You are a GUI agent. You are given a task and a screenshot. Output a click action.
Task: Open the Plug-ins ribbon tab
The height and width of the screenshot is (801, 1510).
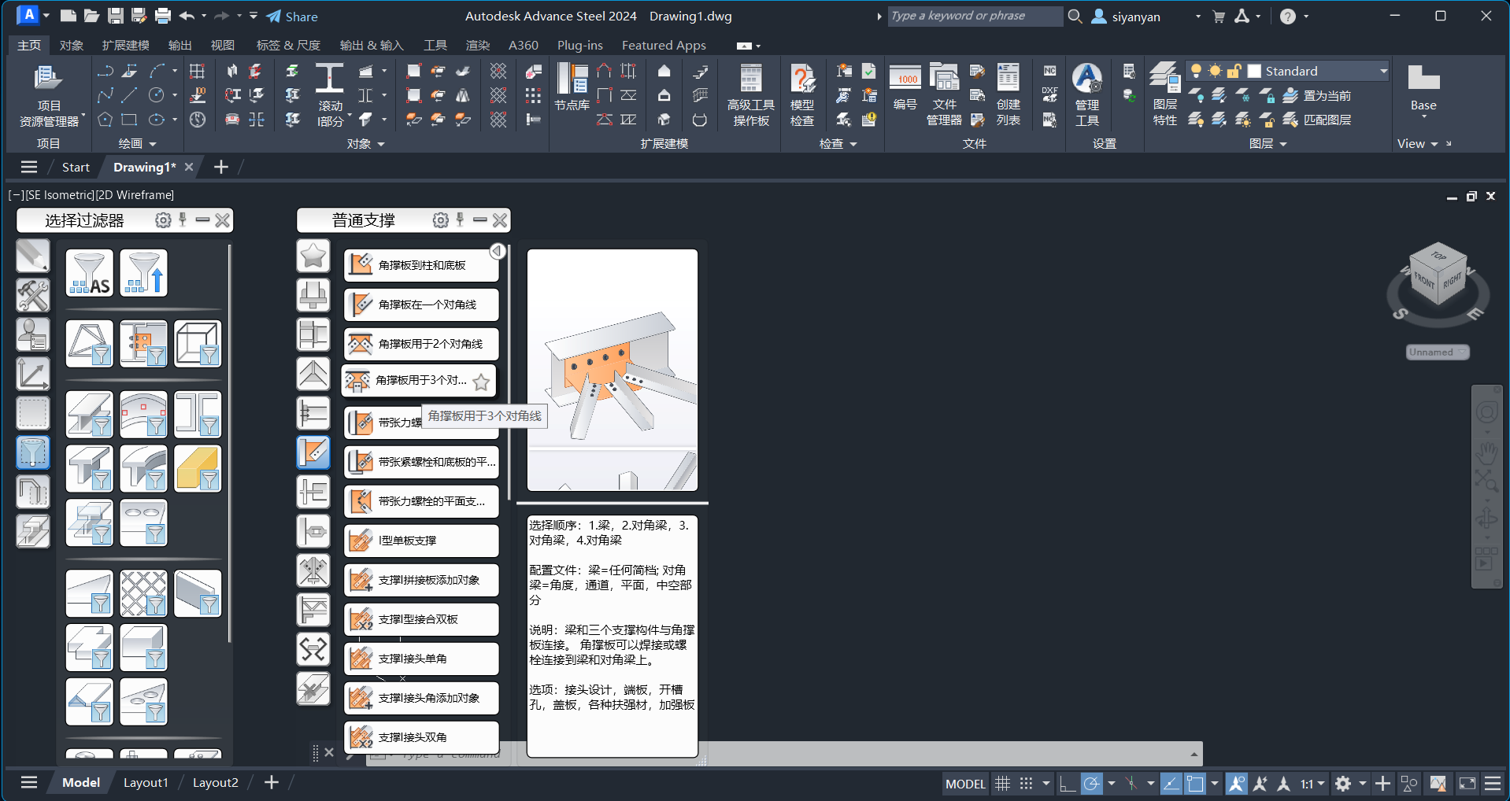pos(580,46)
